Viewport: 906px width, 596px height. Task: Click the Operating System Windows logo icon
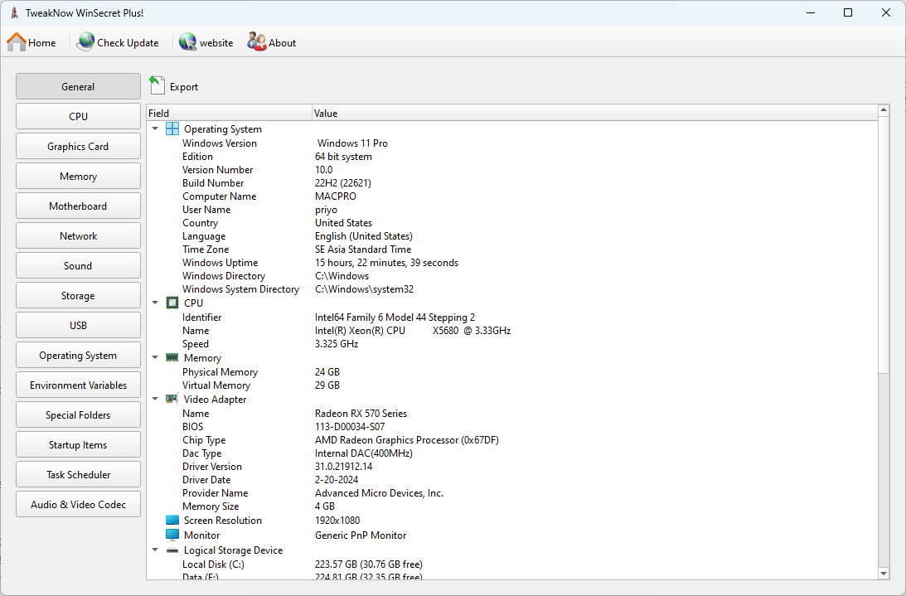172,128
